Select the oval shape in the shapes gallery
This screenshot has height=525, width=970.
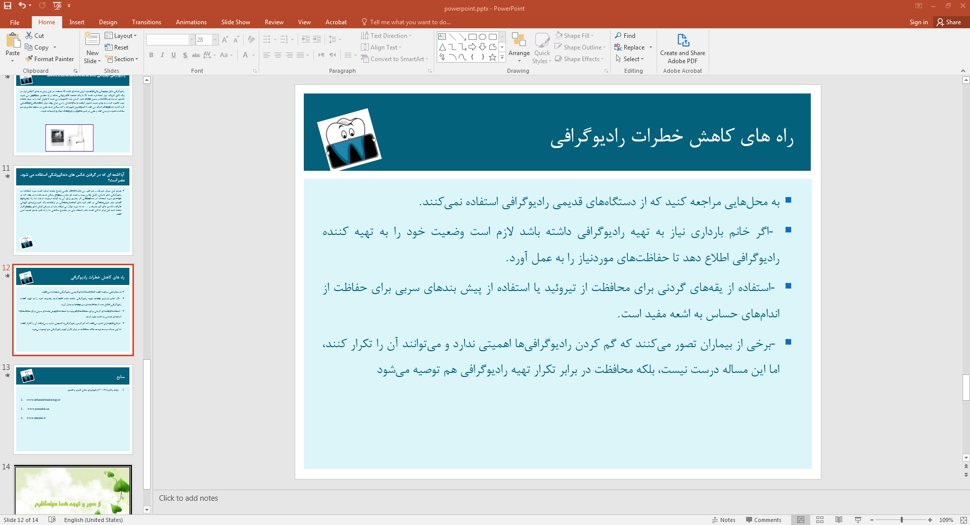[482, 36]
